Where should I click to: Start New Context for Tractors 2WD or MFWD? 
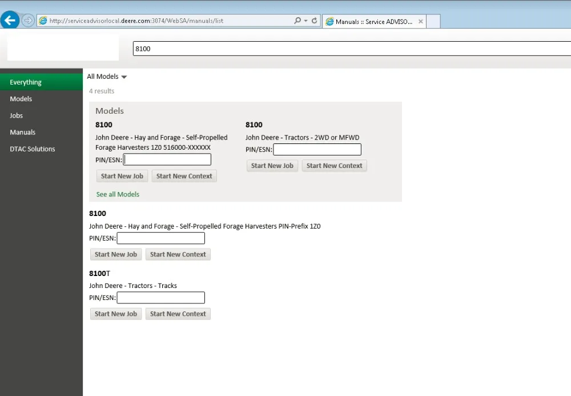(334, 166)
